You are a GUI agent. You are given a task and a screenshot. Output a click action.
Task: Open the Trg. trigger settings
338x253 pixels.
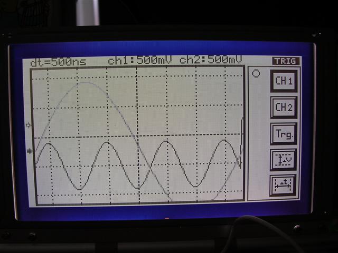coord(284,134)
